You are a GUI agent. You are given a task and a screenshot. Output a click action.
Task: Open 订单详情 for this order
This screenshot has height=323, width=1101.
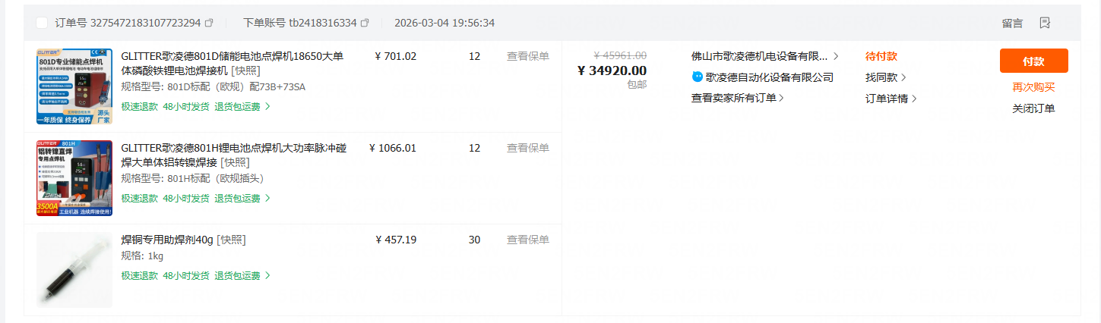click(x=891, y=99)
